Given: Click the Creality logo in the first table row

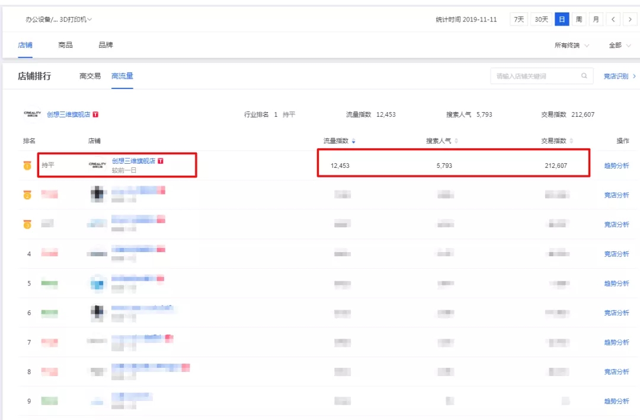Looking at the screenshot, I should 98,165.
